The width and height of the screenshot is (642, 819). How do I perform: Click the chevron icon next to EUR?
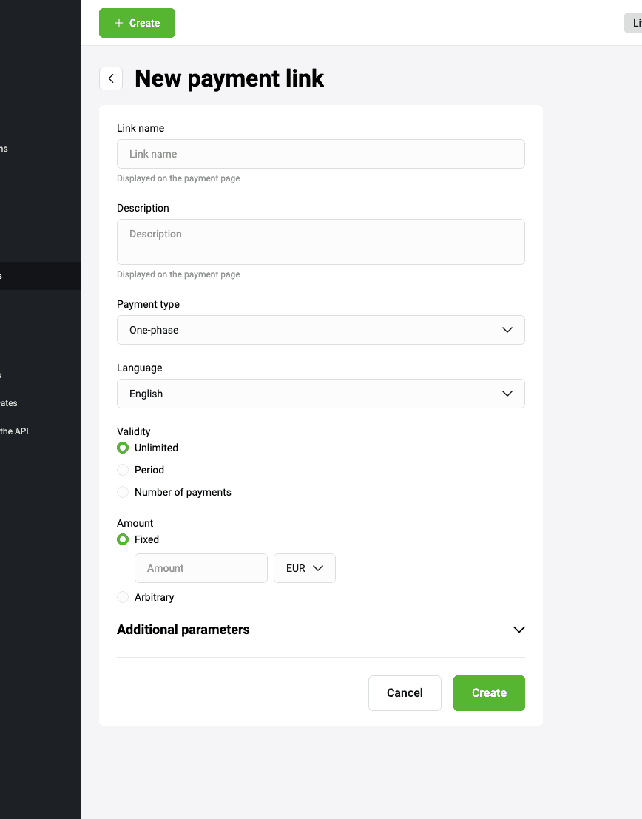click(x=319, y=568)
